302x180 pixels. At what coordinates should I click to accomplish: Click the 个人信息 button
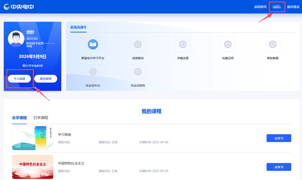19,79
